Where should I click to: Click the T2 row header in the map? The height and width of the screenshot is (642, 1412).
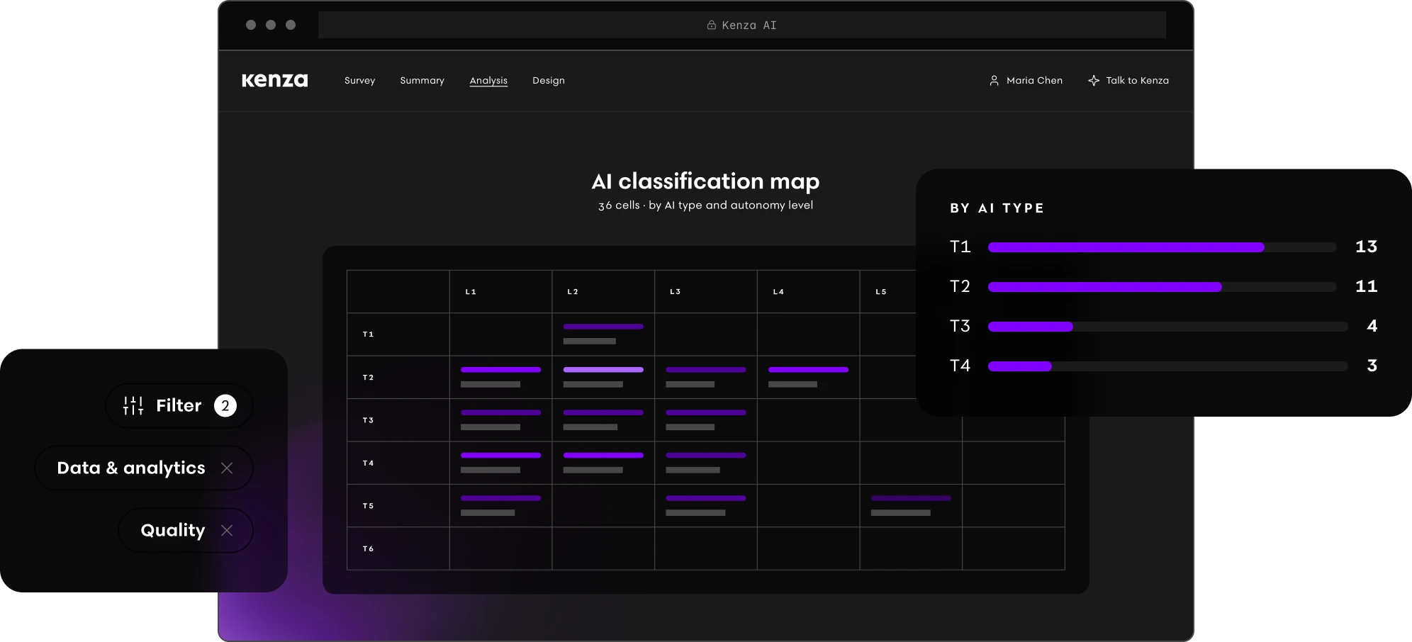click(398, 377)
